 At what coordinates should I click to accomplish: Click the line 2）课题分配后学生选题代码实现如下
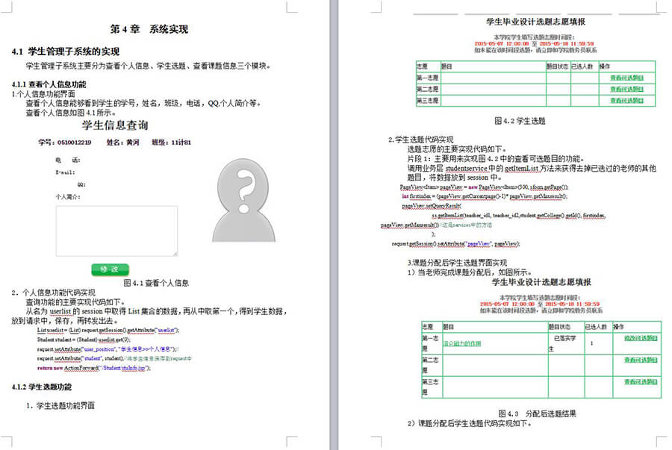(x=470, y=423)
